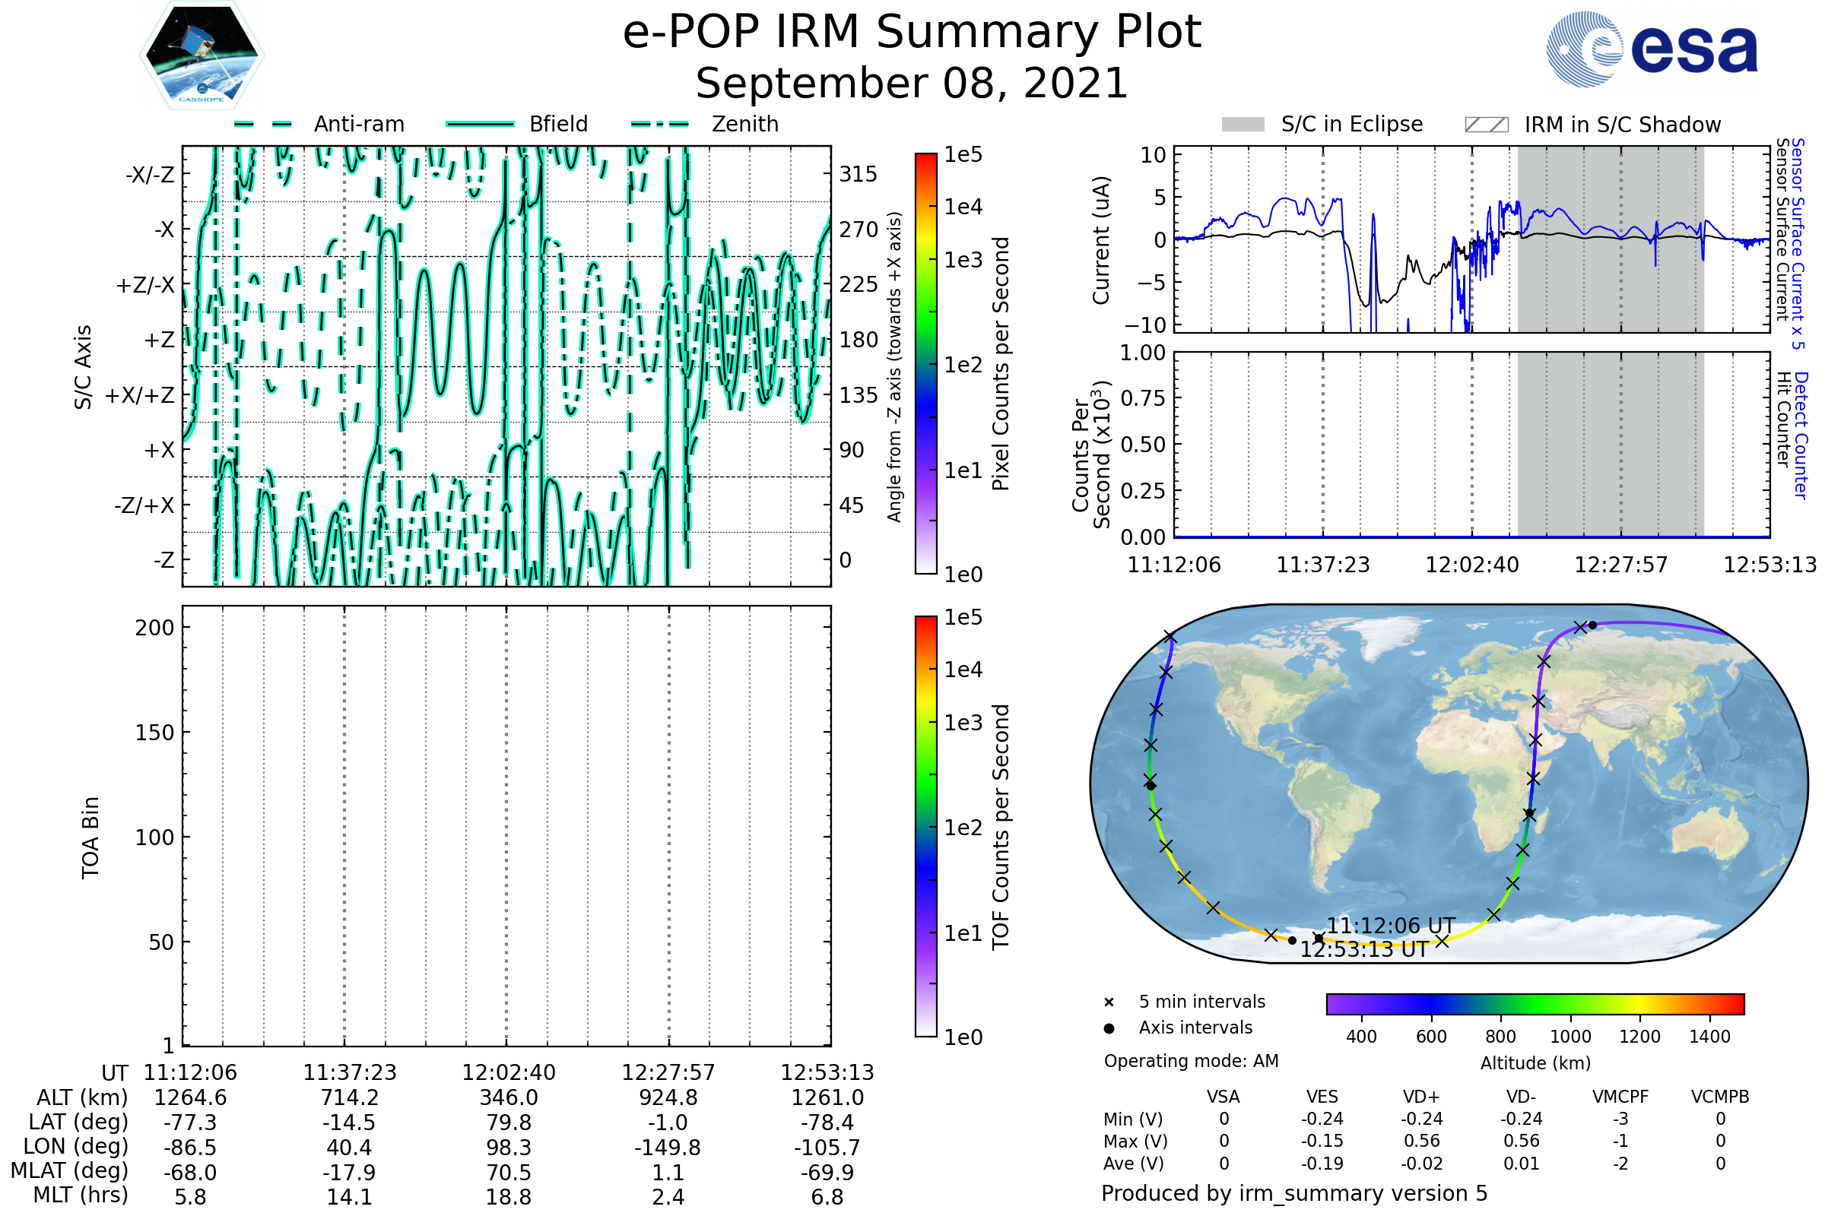Click the Produced by irm_summary version 5 text
The width and height of the screenshot is (1825, 1216).
pos(1294,1193)
